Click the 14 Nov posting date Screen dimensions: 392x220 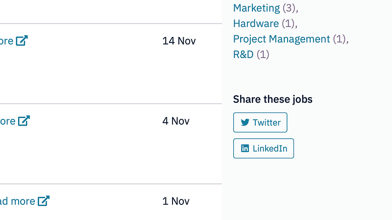(179, 41)
